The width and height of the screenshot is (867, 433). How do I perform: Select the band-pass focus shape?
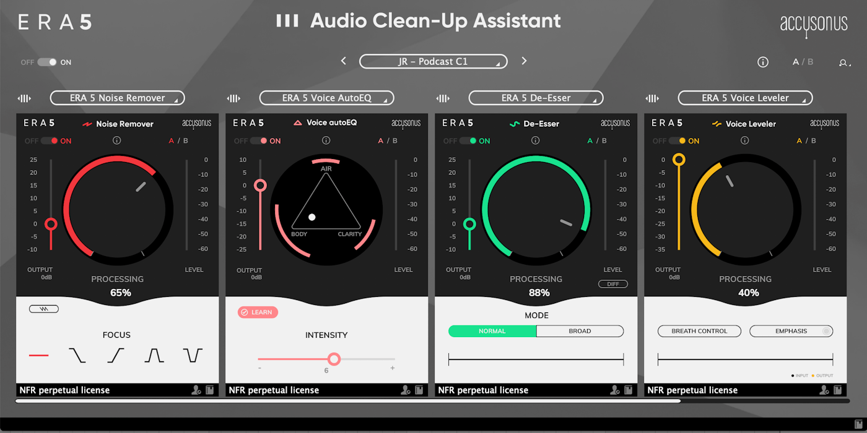154,355
